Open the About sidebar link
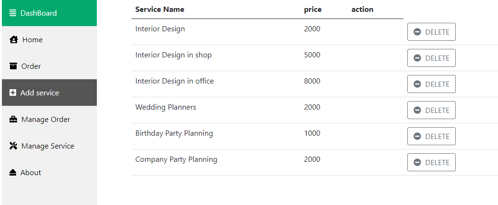 (49, 172)
